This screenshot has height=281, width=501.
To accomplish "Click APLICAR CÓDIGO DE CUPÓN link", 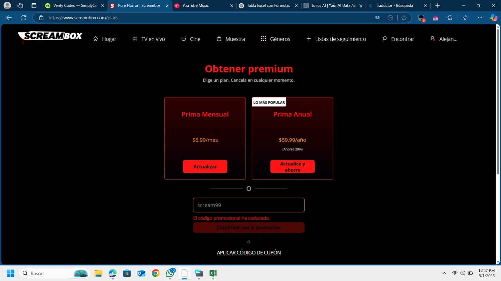I will point(249,252).
